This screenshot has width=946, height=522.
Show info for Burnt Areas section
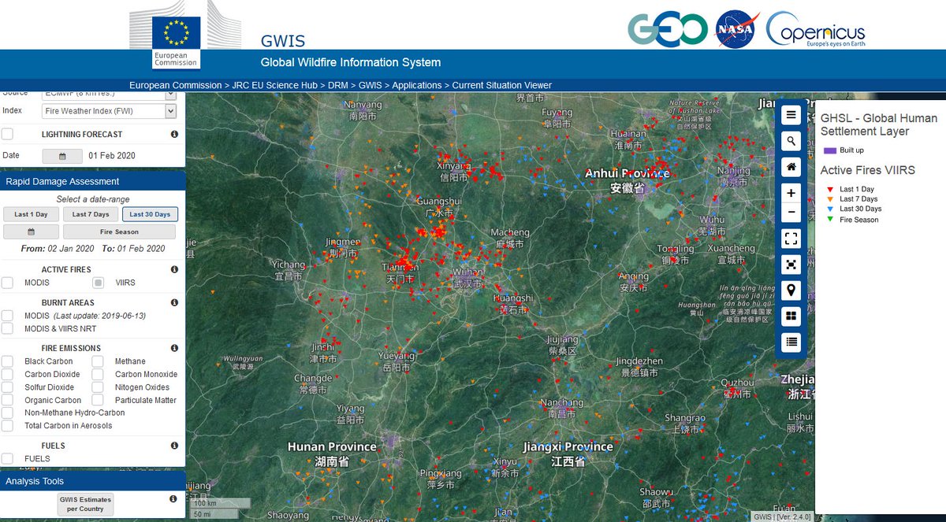click(x=174, y=302)
